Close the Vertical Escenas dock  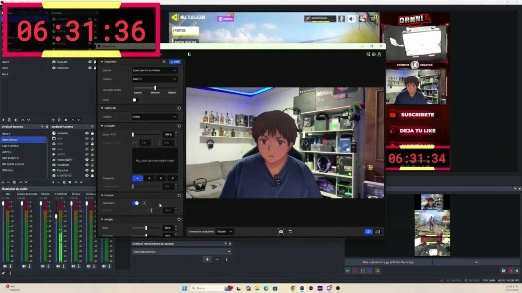click(x=46, y=127)
